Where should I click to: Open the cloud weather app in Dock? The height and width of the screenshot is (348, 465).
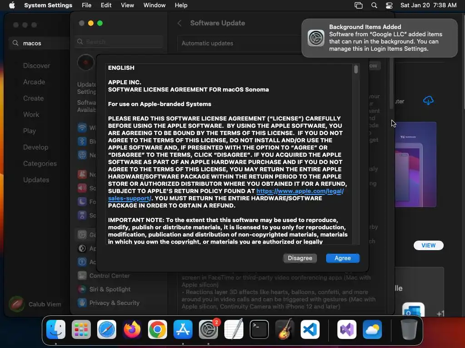point(372,329)
